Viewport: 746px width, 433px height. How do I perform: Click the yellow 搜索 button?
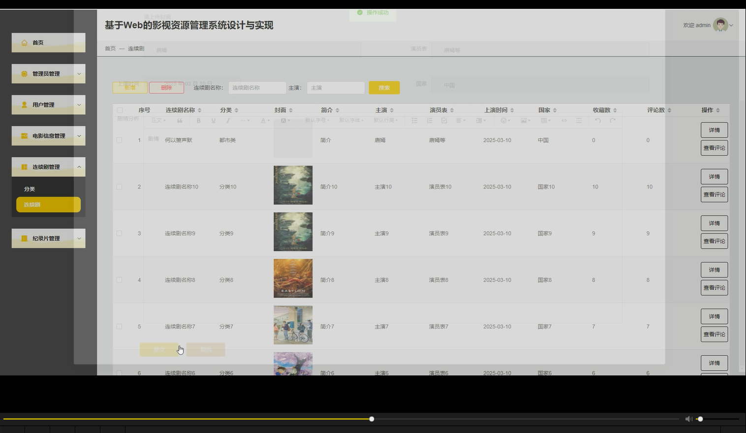pyautogui.click(x=384, y=88)
